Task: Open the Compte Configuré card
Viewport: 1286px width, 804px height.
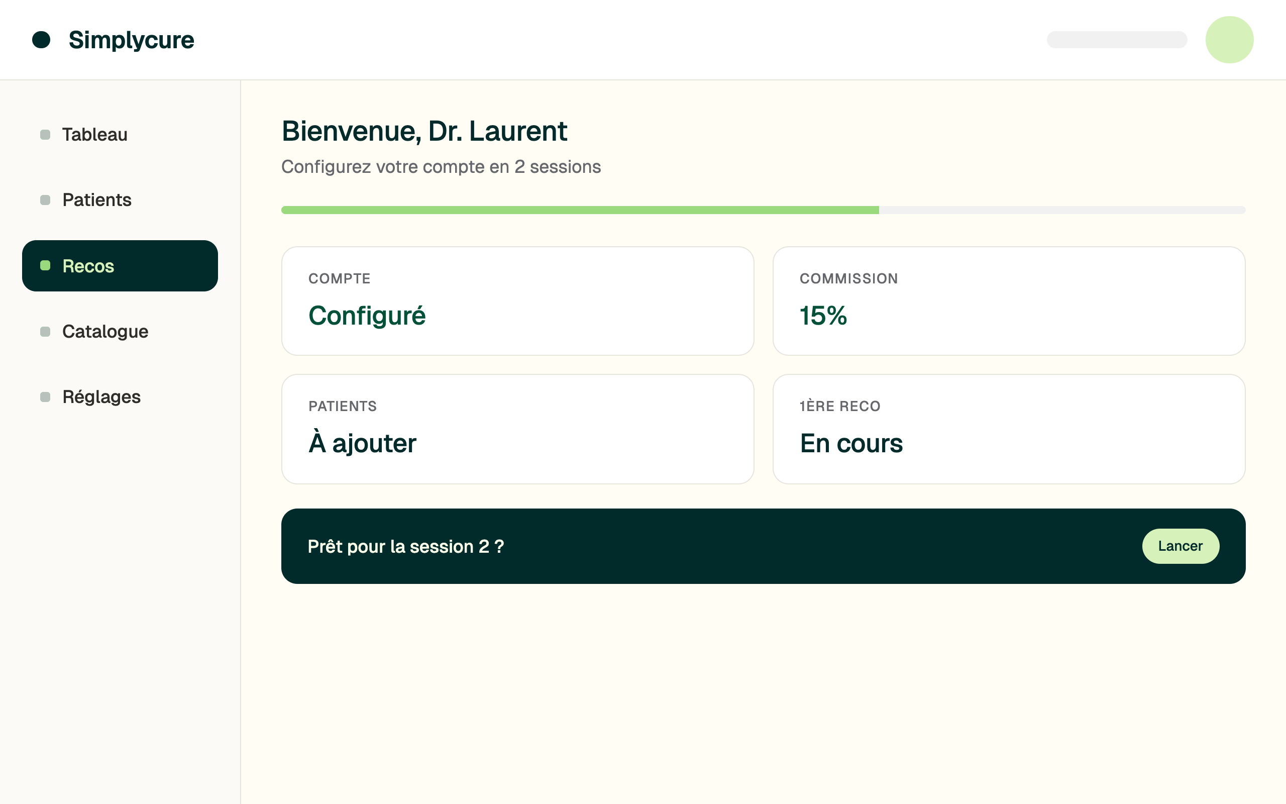Action: pyautogui.click(x=517, y=301)
